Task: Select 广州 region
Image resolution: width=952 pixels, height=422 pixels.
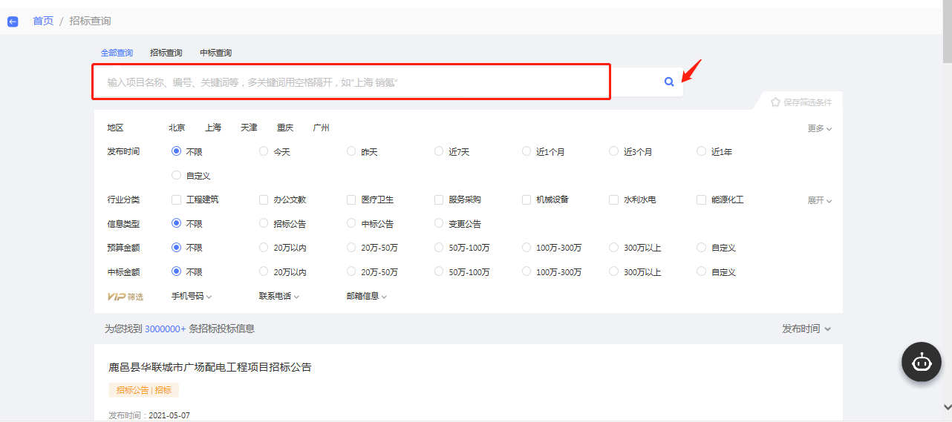Action: coord(321,128)
